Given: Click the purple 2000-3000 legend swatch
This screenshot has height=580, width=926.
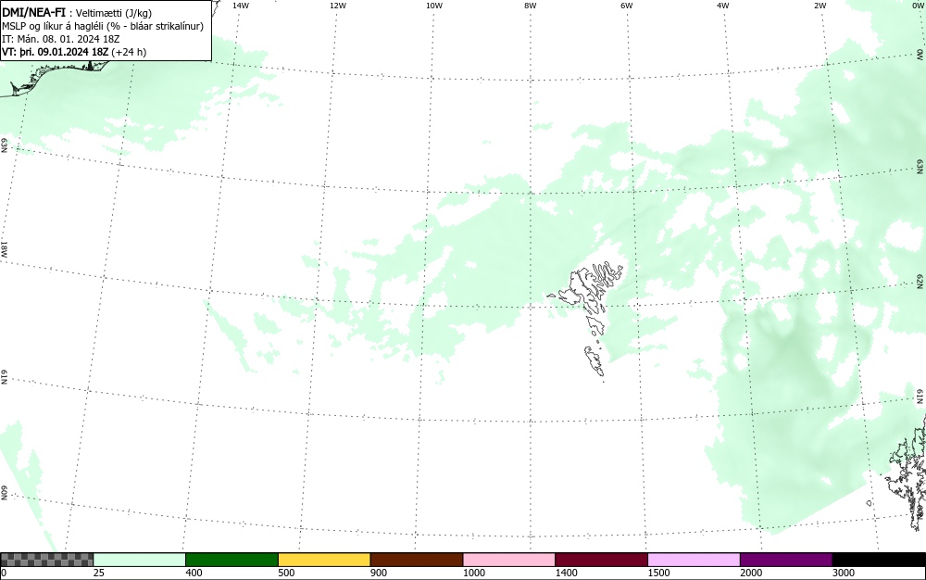Looking at the screenshot, I should click(786, 560).
